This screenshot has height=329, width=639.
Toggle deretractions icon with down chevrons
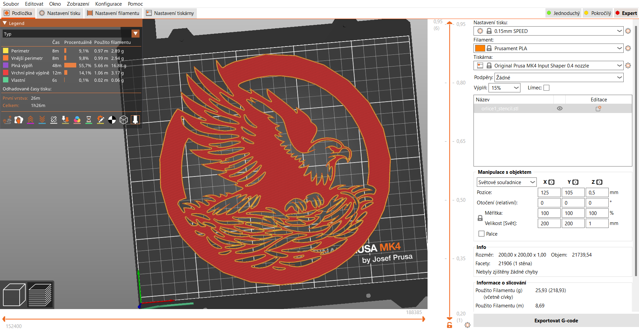click(x=42, y=120)
